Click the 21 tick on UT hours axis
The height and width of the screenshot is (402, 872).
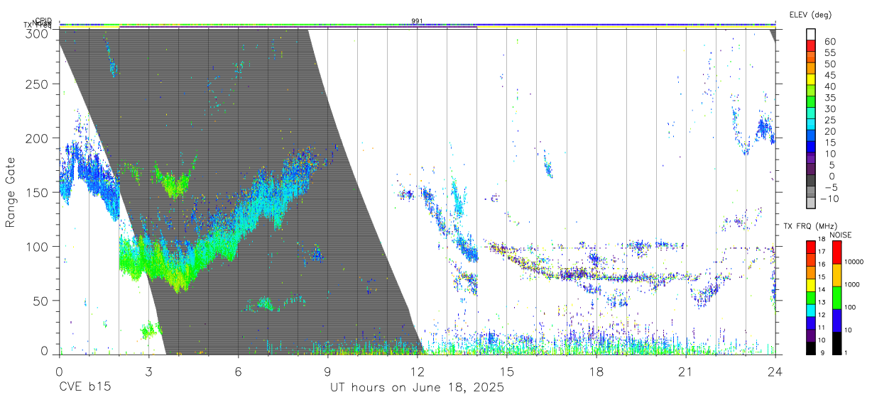pyautogui.click(x=685, y=372)
